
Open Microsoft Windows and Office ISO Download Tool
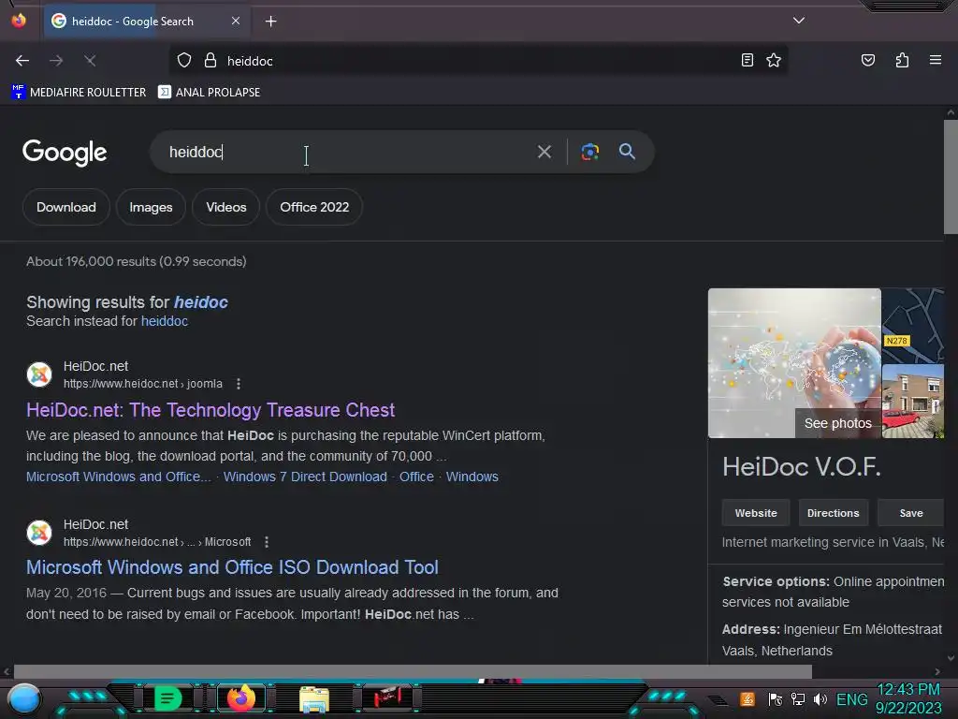[232, 567]
